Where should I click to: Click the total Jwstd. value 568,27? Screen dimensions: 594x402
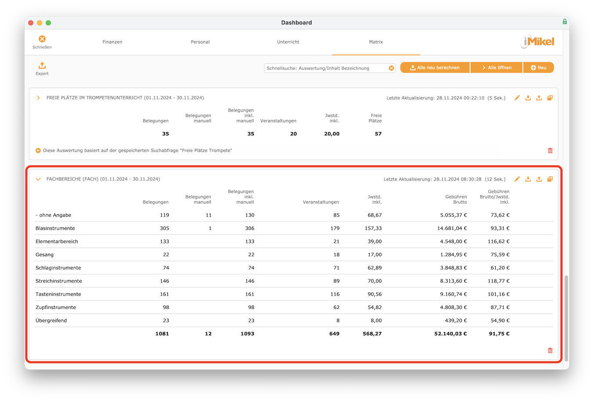coord(372,334)
